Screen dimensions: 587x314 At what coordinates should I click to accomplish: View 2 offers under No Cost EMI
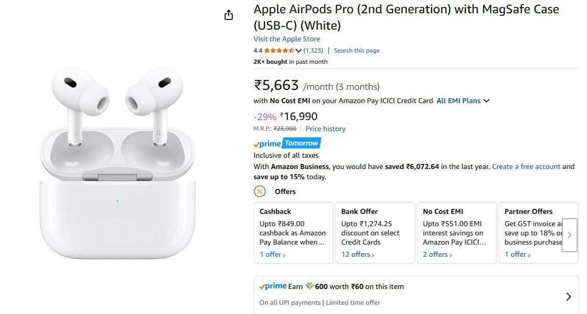[436, 254]
